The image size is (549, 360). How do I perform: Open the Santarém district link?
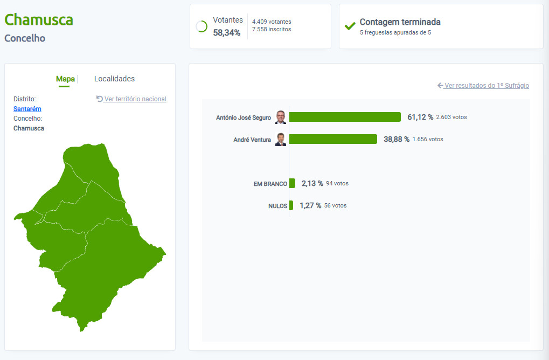[27, 109]
